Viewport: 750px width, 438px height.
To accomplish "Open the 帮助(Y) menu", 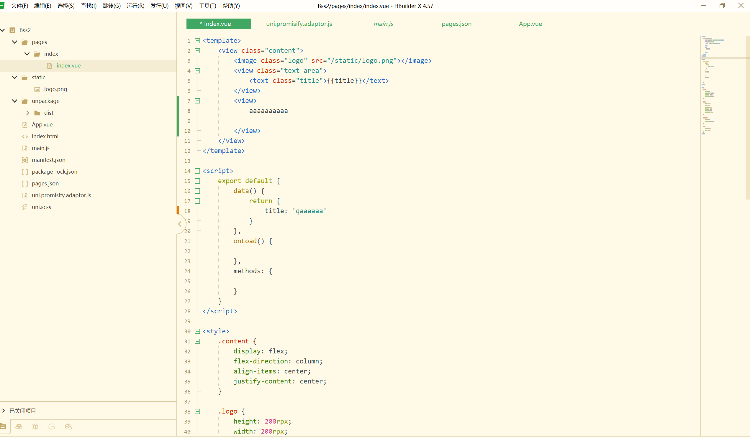I will coord(231,6).
